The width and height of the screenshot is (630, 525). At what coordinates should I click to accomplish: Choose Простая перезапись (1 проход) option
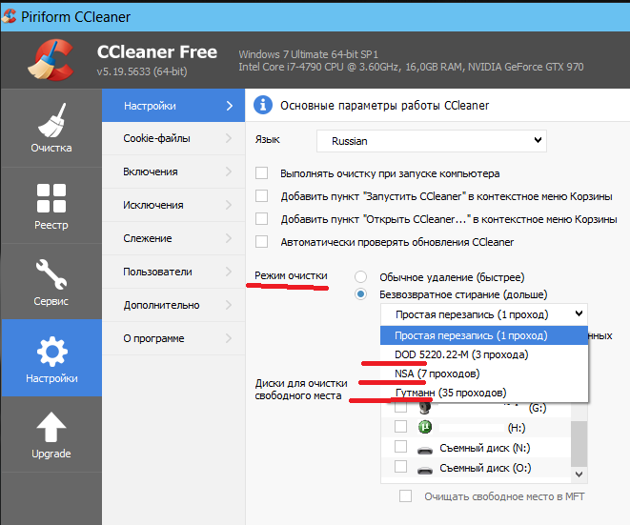pyautogui.click(x=484, y=335)
